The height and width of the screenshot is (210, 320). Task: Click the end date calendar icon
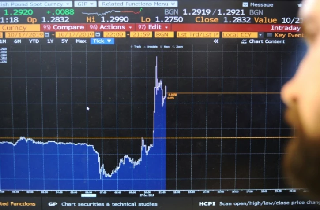tap(98, 34)
